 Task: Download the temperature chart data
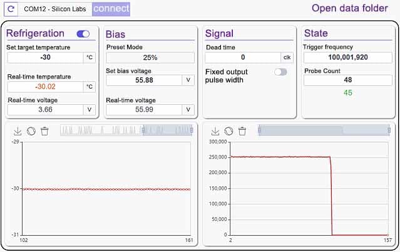click(18, 131)
